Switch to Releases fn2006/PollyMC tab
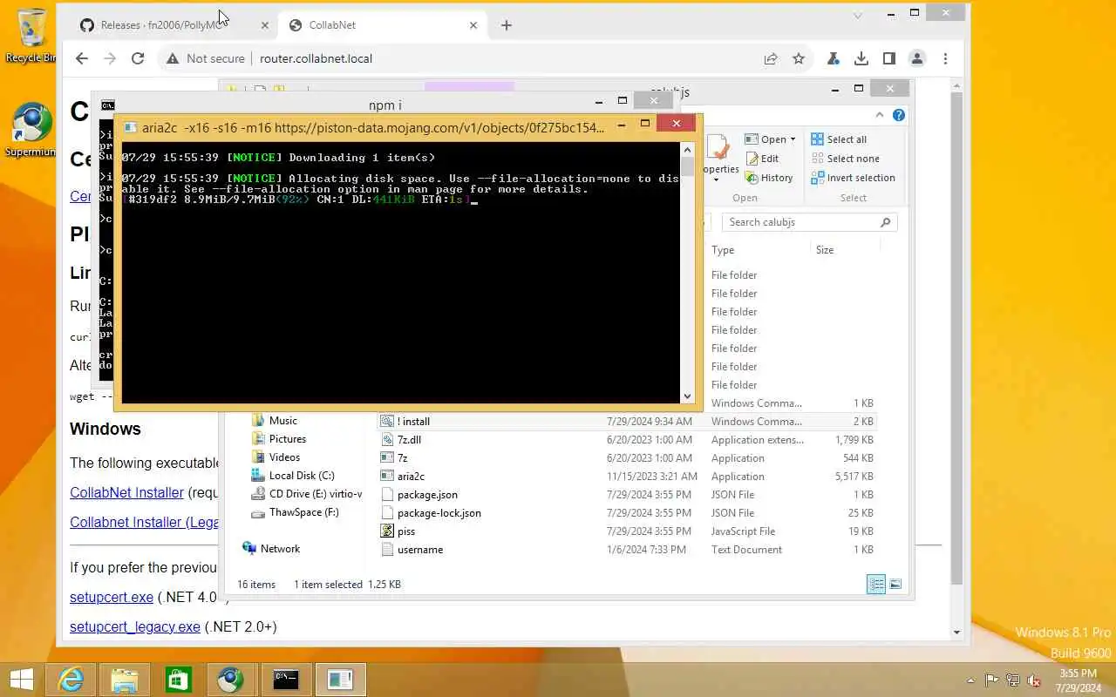This screenshot has height=697, width=1116. click(161, 25)
